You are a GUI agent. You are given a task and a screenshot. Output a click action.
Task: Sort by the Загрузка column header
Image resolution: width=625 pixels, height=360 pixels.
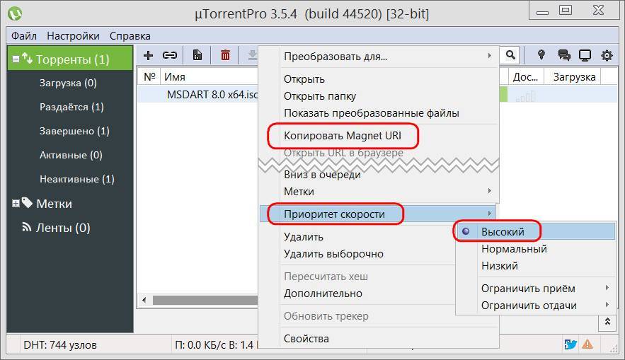click(x=574, y=77)
